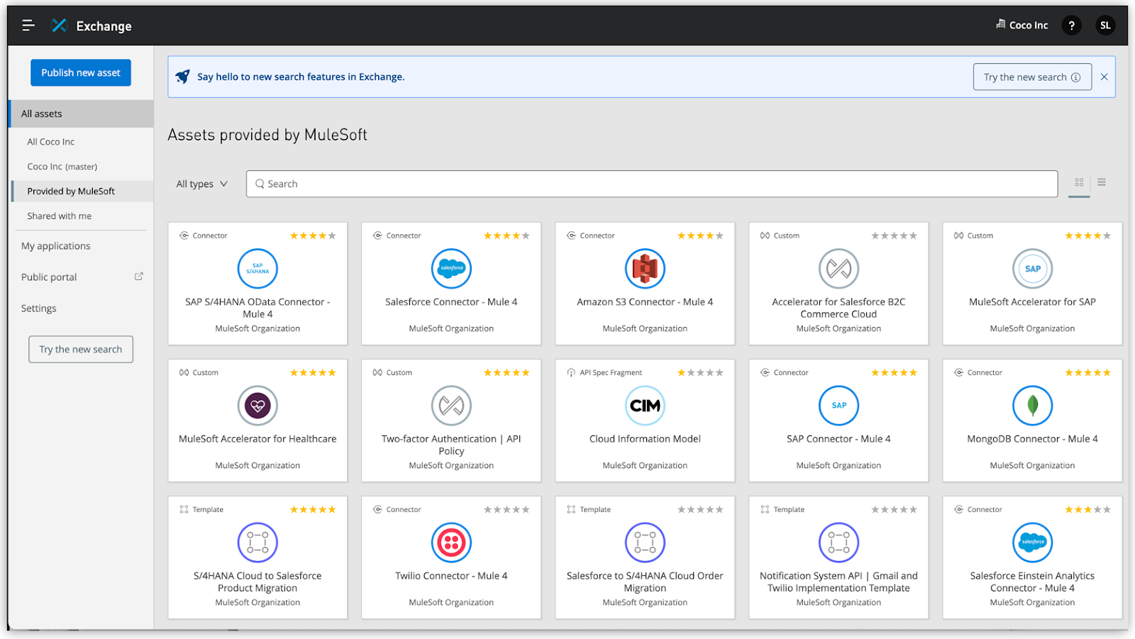
Task: Open the Public portal link
Action: tap(49, 277)
